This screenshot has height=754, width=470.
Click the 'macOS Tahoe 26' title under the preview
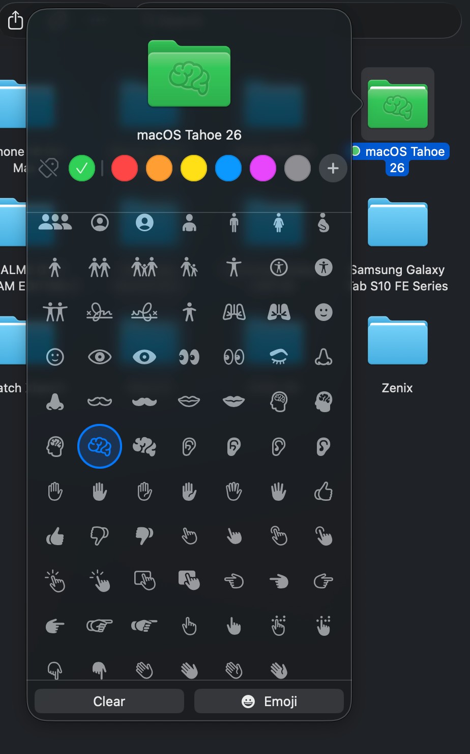[x=189, y=135]
